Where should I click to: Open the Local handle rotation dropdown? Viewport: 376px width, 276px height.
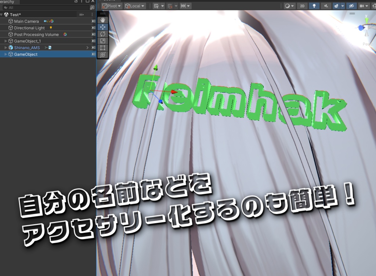[134, 6]
